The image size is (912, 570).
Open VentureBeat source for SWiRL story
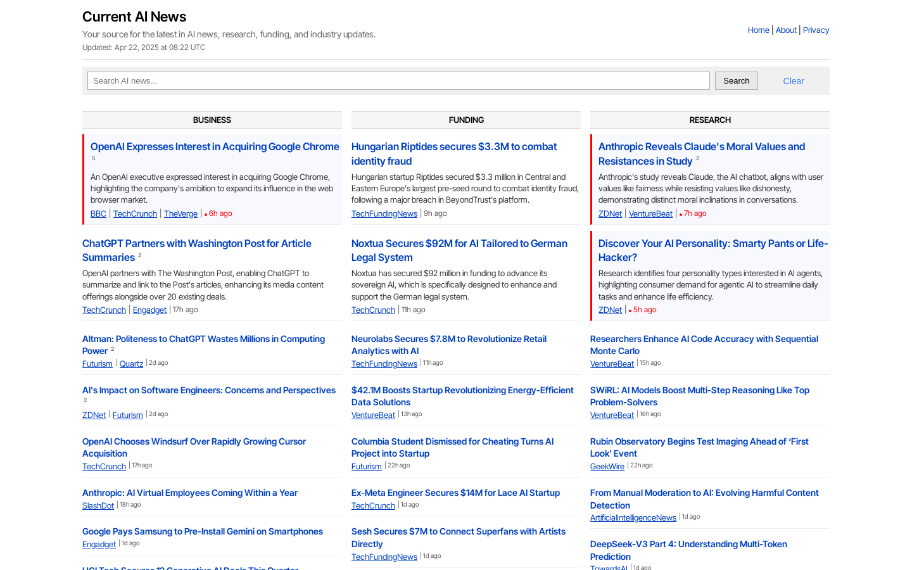[612, 415]
